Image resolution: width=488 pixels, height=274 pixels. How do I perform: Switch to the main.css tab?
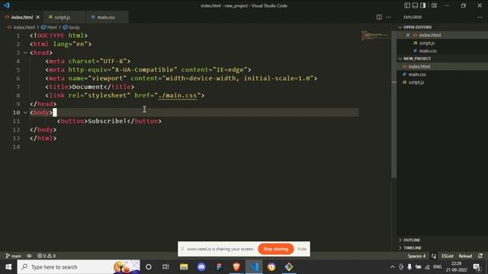[x=106, y=17]
